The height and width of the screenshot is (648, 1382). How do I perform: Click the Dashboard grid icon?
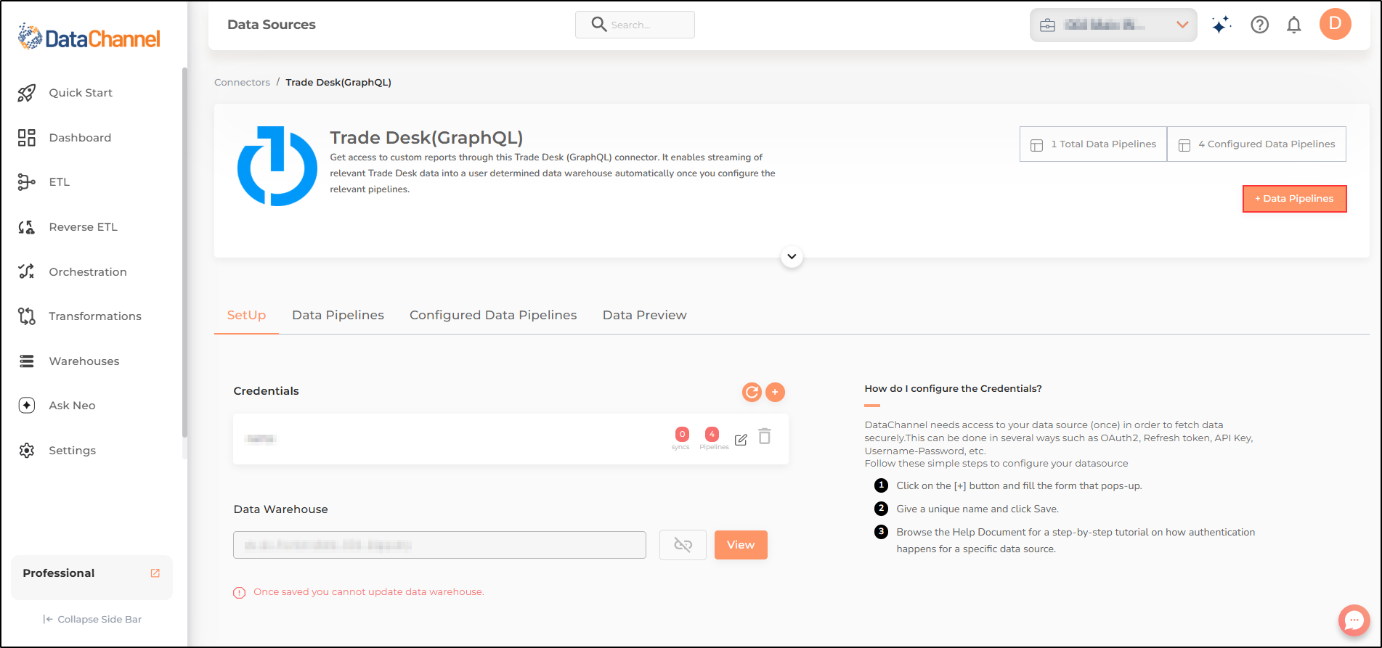click(x=27, y=138)
